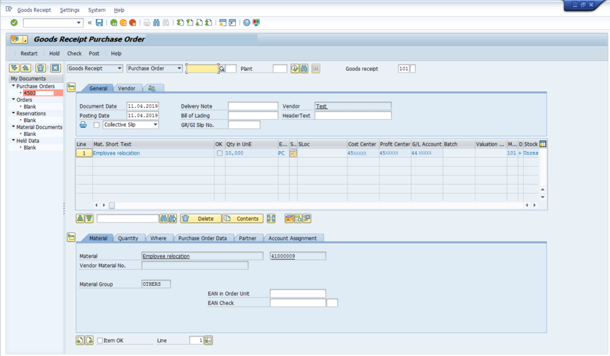Click the Post button
Viewport: 610px width, 356px height.
pyautogui.click(x=94, y=54)
